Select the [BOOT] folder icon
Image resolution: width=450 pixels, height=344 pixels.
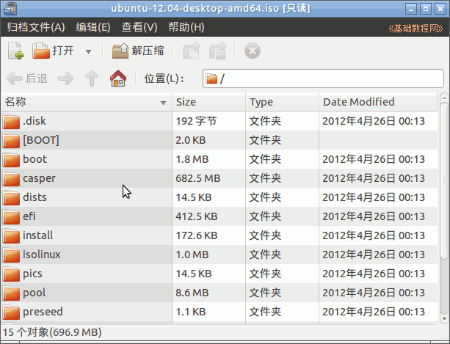[12, 141]
